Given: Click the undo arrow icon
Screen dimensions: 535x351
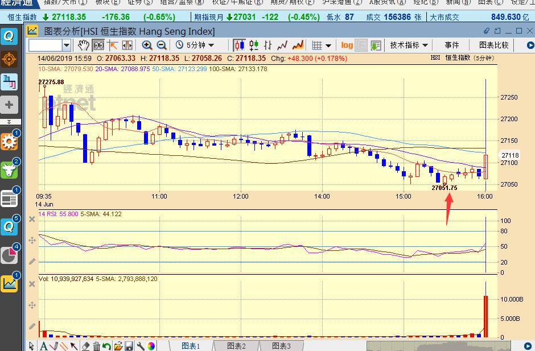Looking at the screenshot, I should pos(107,346).
